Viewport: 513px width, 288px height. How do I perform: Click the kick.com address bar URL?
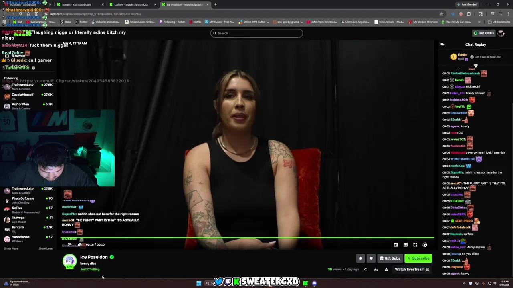[95, 14]
